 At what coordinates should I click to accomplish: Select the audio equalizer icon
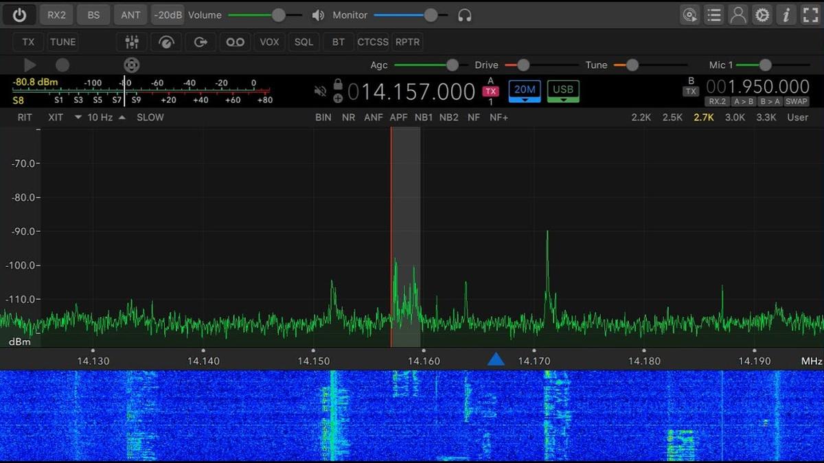[131, 42]
